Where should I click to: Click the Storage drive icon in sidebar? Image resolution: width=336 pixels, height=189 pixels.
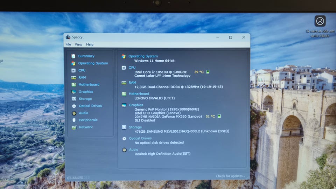[x=74, y=99]
